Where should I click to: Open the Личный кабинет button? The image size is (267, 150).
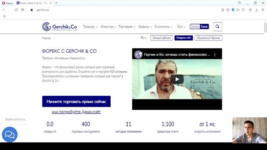161,38
